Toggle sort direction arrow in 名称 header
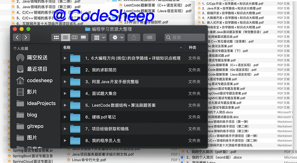The height and width of the screenshot is (163, 297). (181, 48)
